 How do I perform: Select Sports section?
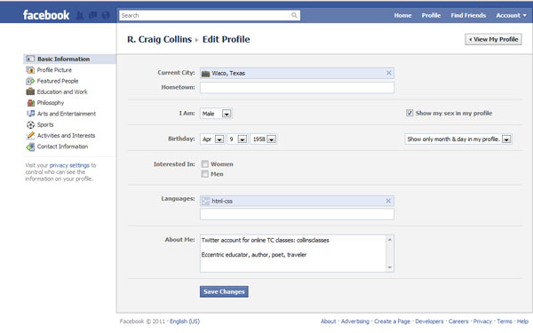pyautogui.click(x=45, y=124)
